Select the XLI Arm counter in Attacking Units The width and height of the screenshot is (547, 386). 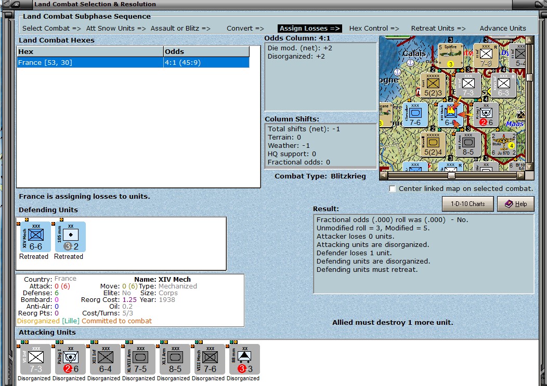(175, 360)
